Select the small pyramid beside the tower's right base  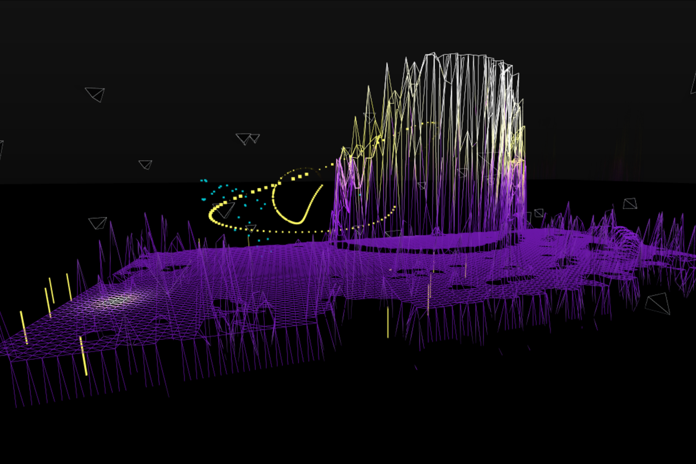538,213
